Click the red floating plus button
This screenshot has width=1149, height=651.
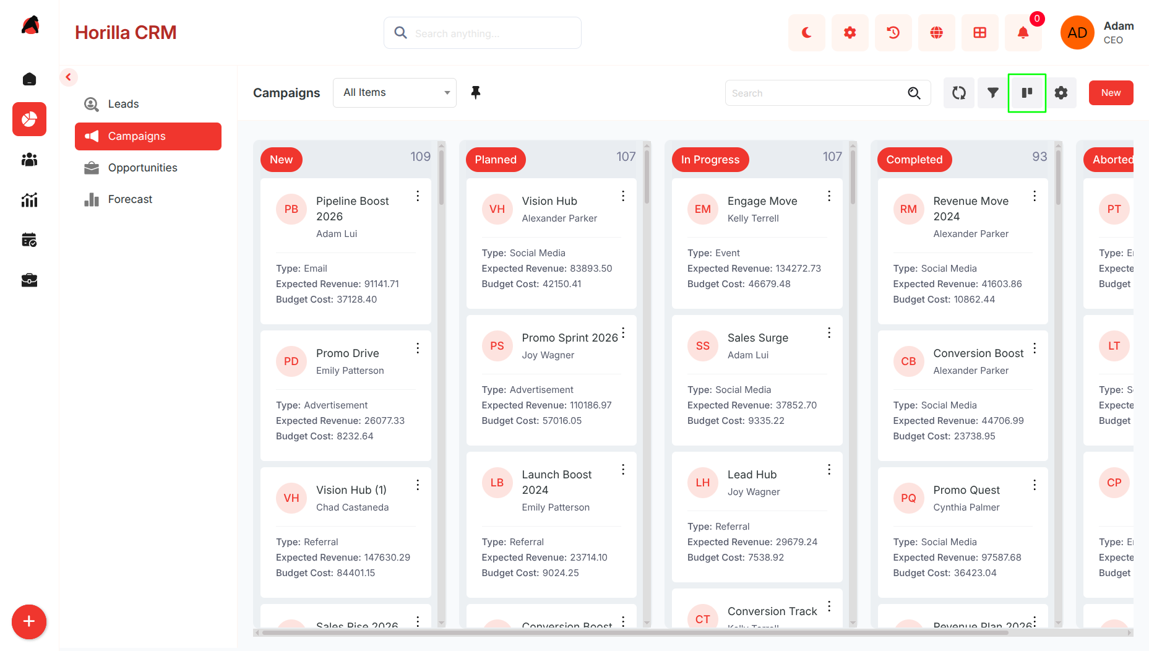[29, 621]
